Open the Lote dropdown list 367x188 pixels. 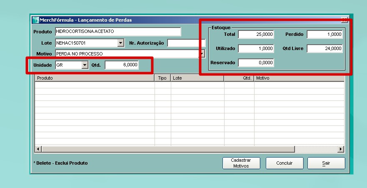(x=121, y=43)
